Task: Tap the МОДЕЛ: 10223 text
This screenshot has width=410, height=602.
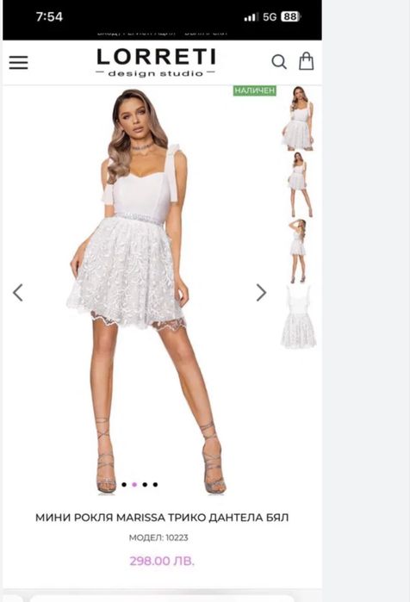Action: pos(158,538)
